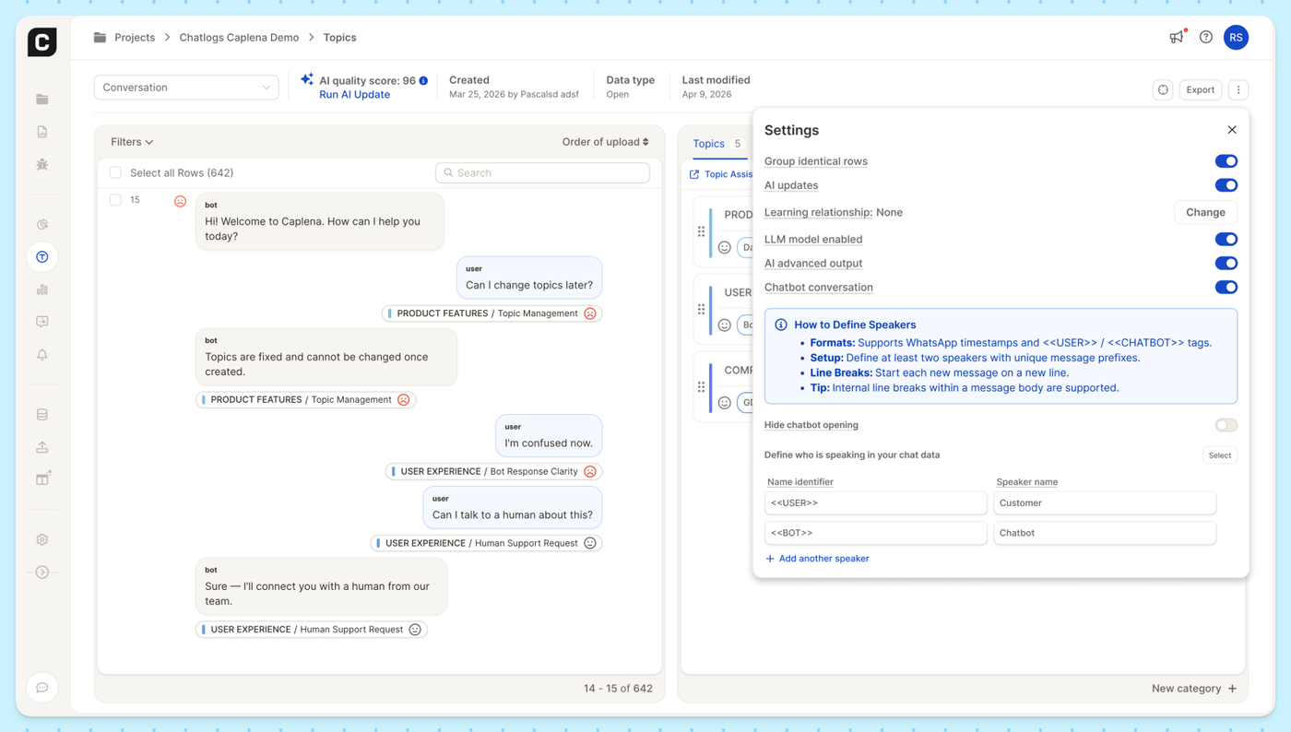Enable the Hide chatbot opening toggle
The image size is (1291, 732).
click(1226, 425)
